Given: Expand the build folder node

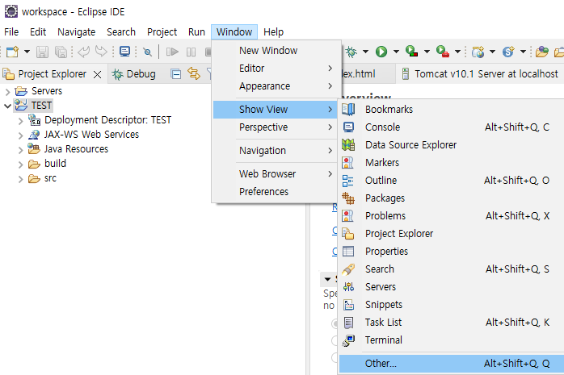Looking at the screenshot, I should pyautogui.click(x=21, y=165).
